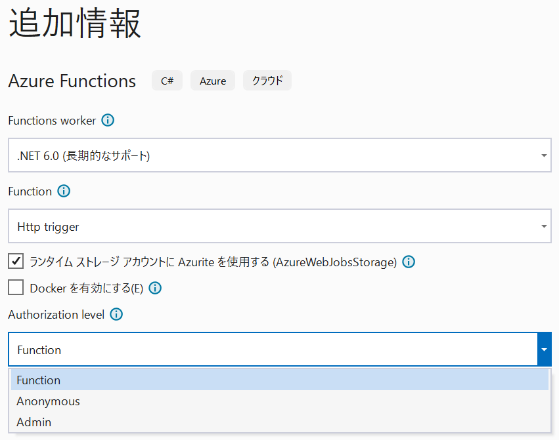Choose the highlighted Function list item

(x=38, y=380)
